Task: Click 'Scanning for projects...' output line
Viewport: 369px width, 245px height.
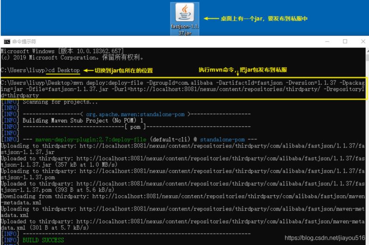Action: (x=60, y=102)
